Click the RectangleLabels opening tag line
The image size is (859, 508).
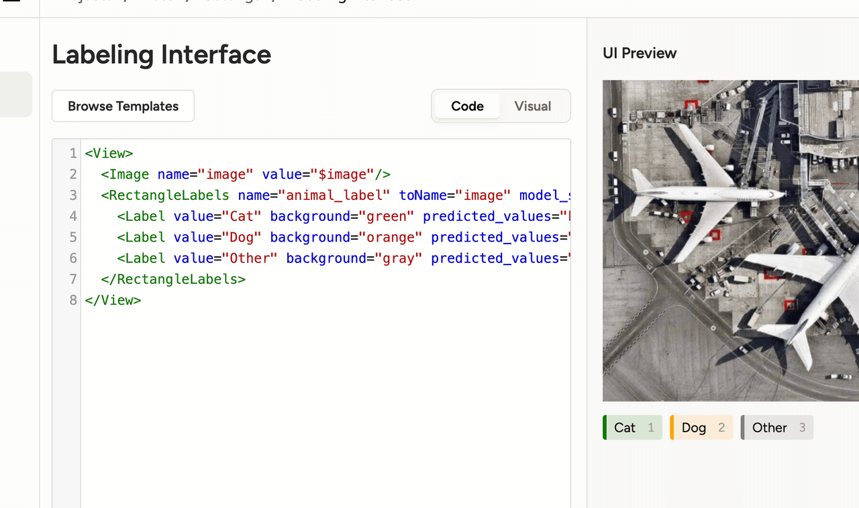coord(326,195)
